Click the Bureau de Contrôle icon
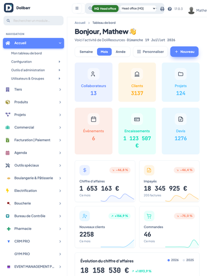The height and width of the screenshot is (276, 207). click(7, 216)
